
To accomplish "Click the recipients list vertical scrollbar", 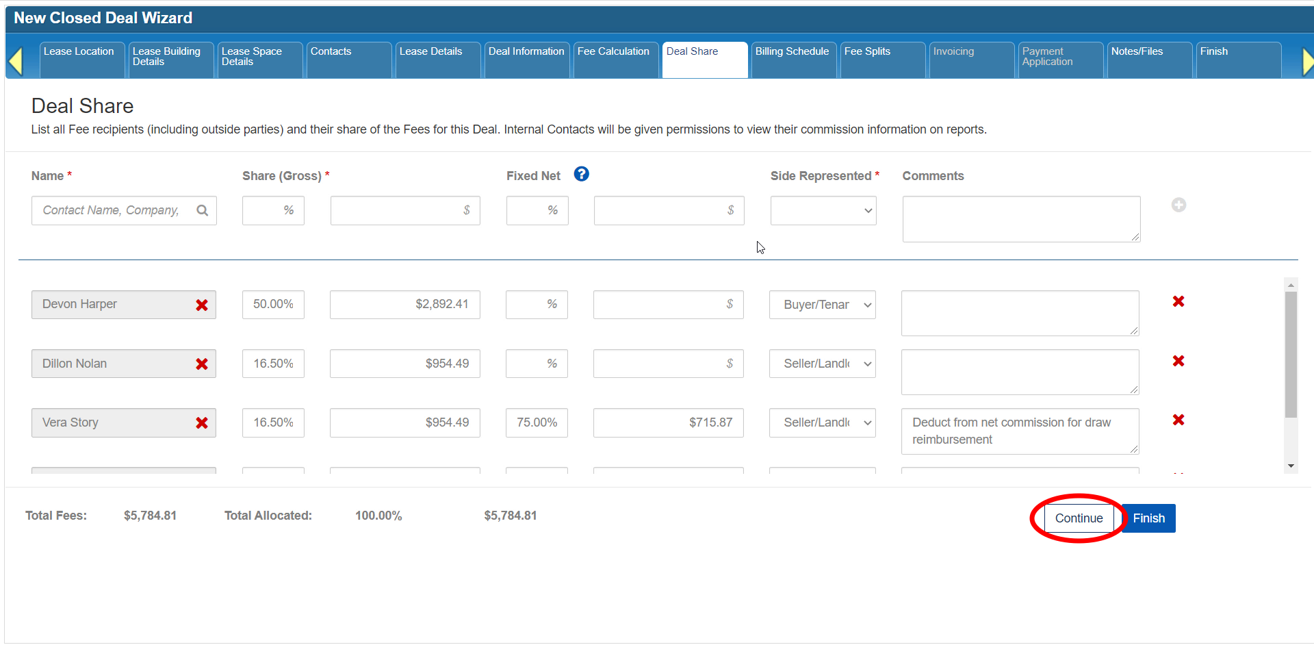I will (1291, 355).
